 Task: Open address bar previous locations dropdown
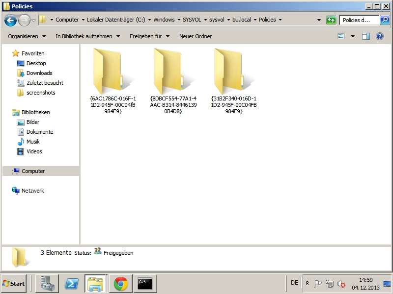click(x=319, y=20)
